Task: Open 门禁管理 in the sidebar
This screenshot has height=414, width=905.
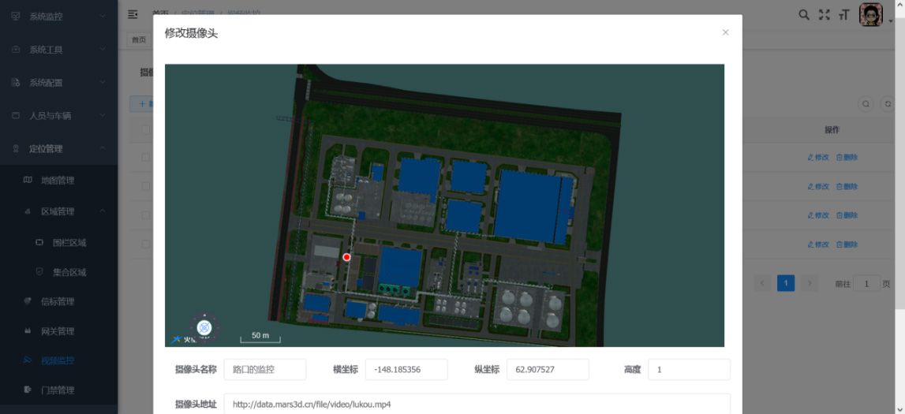Action: click(57, 390)
